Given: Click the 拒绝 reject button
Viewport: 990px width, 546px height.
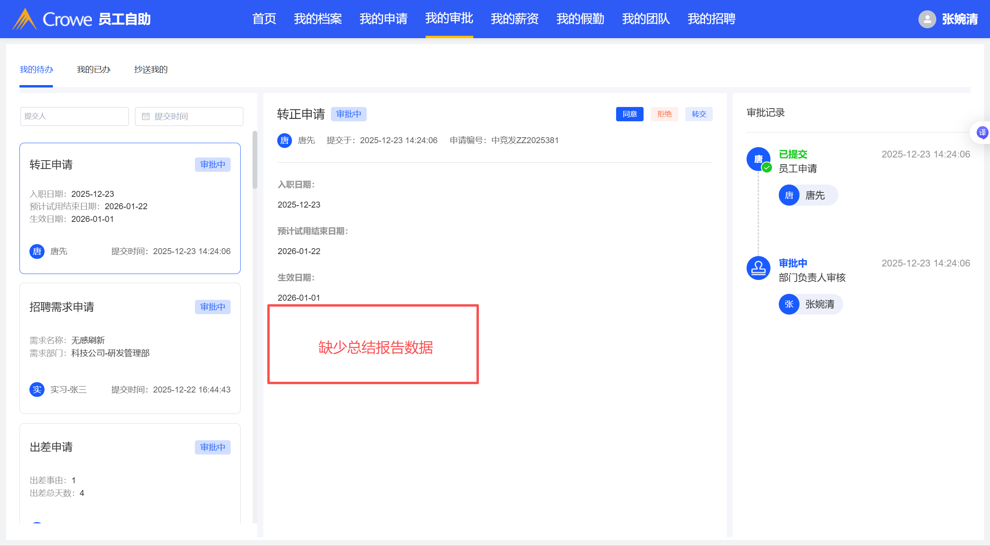Looking at the screenshot, I should (664, 114).
